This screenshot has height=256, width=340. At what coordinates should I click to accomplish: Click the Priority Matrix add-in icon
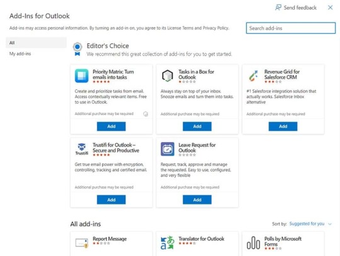81,76
